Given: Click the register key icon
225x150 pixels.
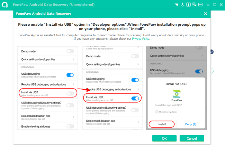Looking at the screenshot, I should (182, 4).
